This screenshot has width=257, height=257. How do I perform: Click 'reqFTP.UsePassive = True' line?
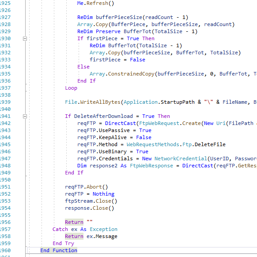click(x=114, y=130)
